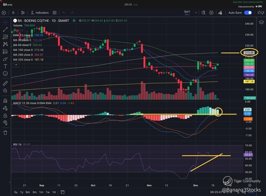Image resolution: width=266 pixels, height=196 pixels.
Task: Select the trend line drawing tool
Action: coord(5,29)
